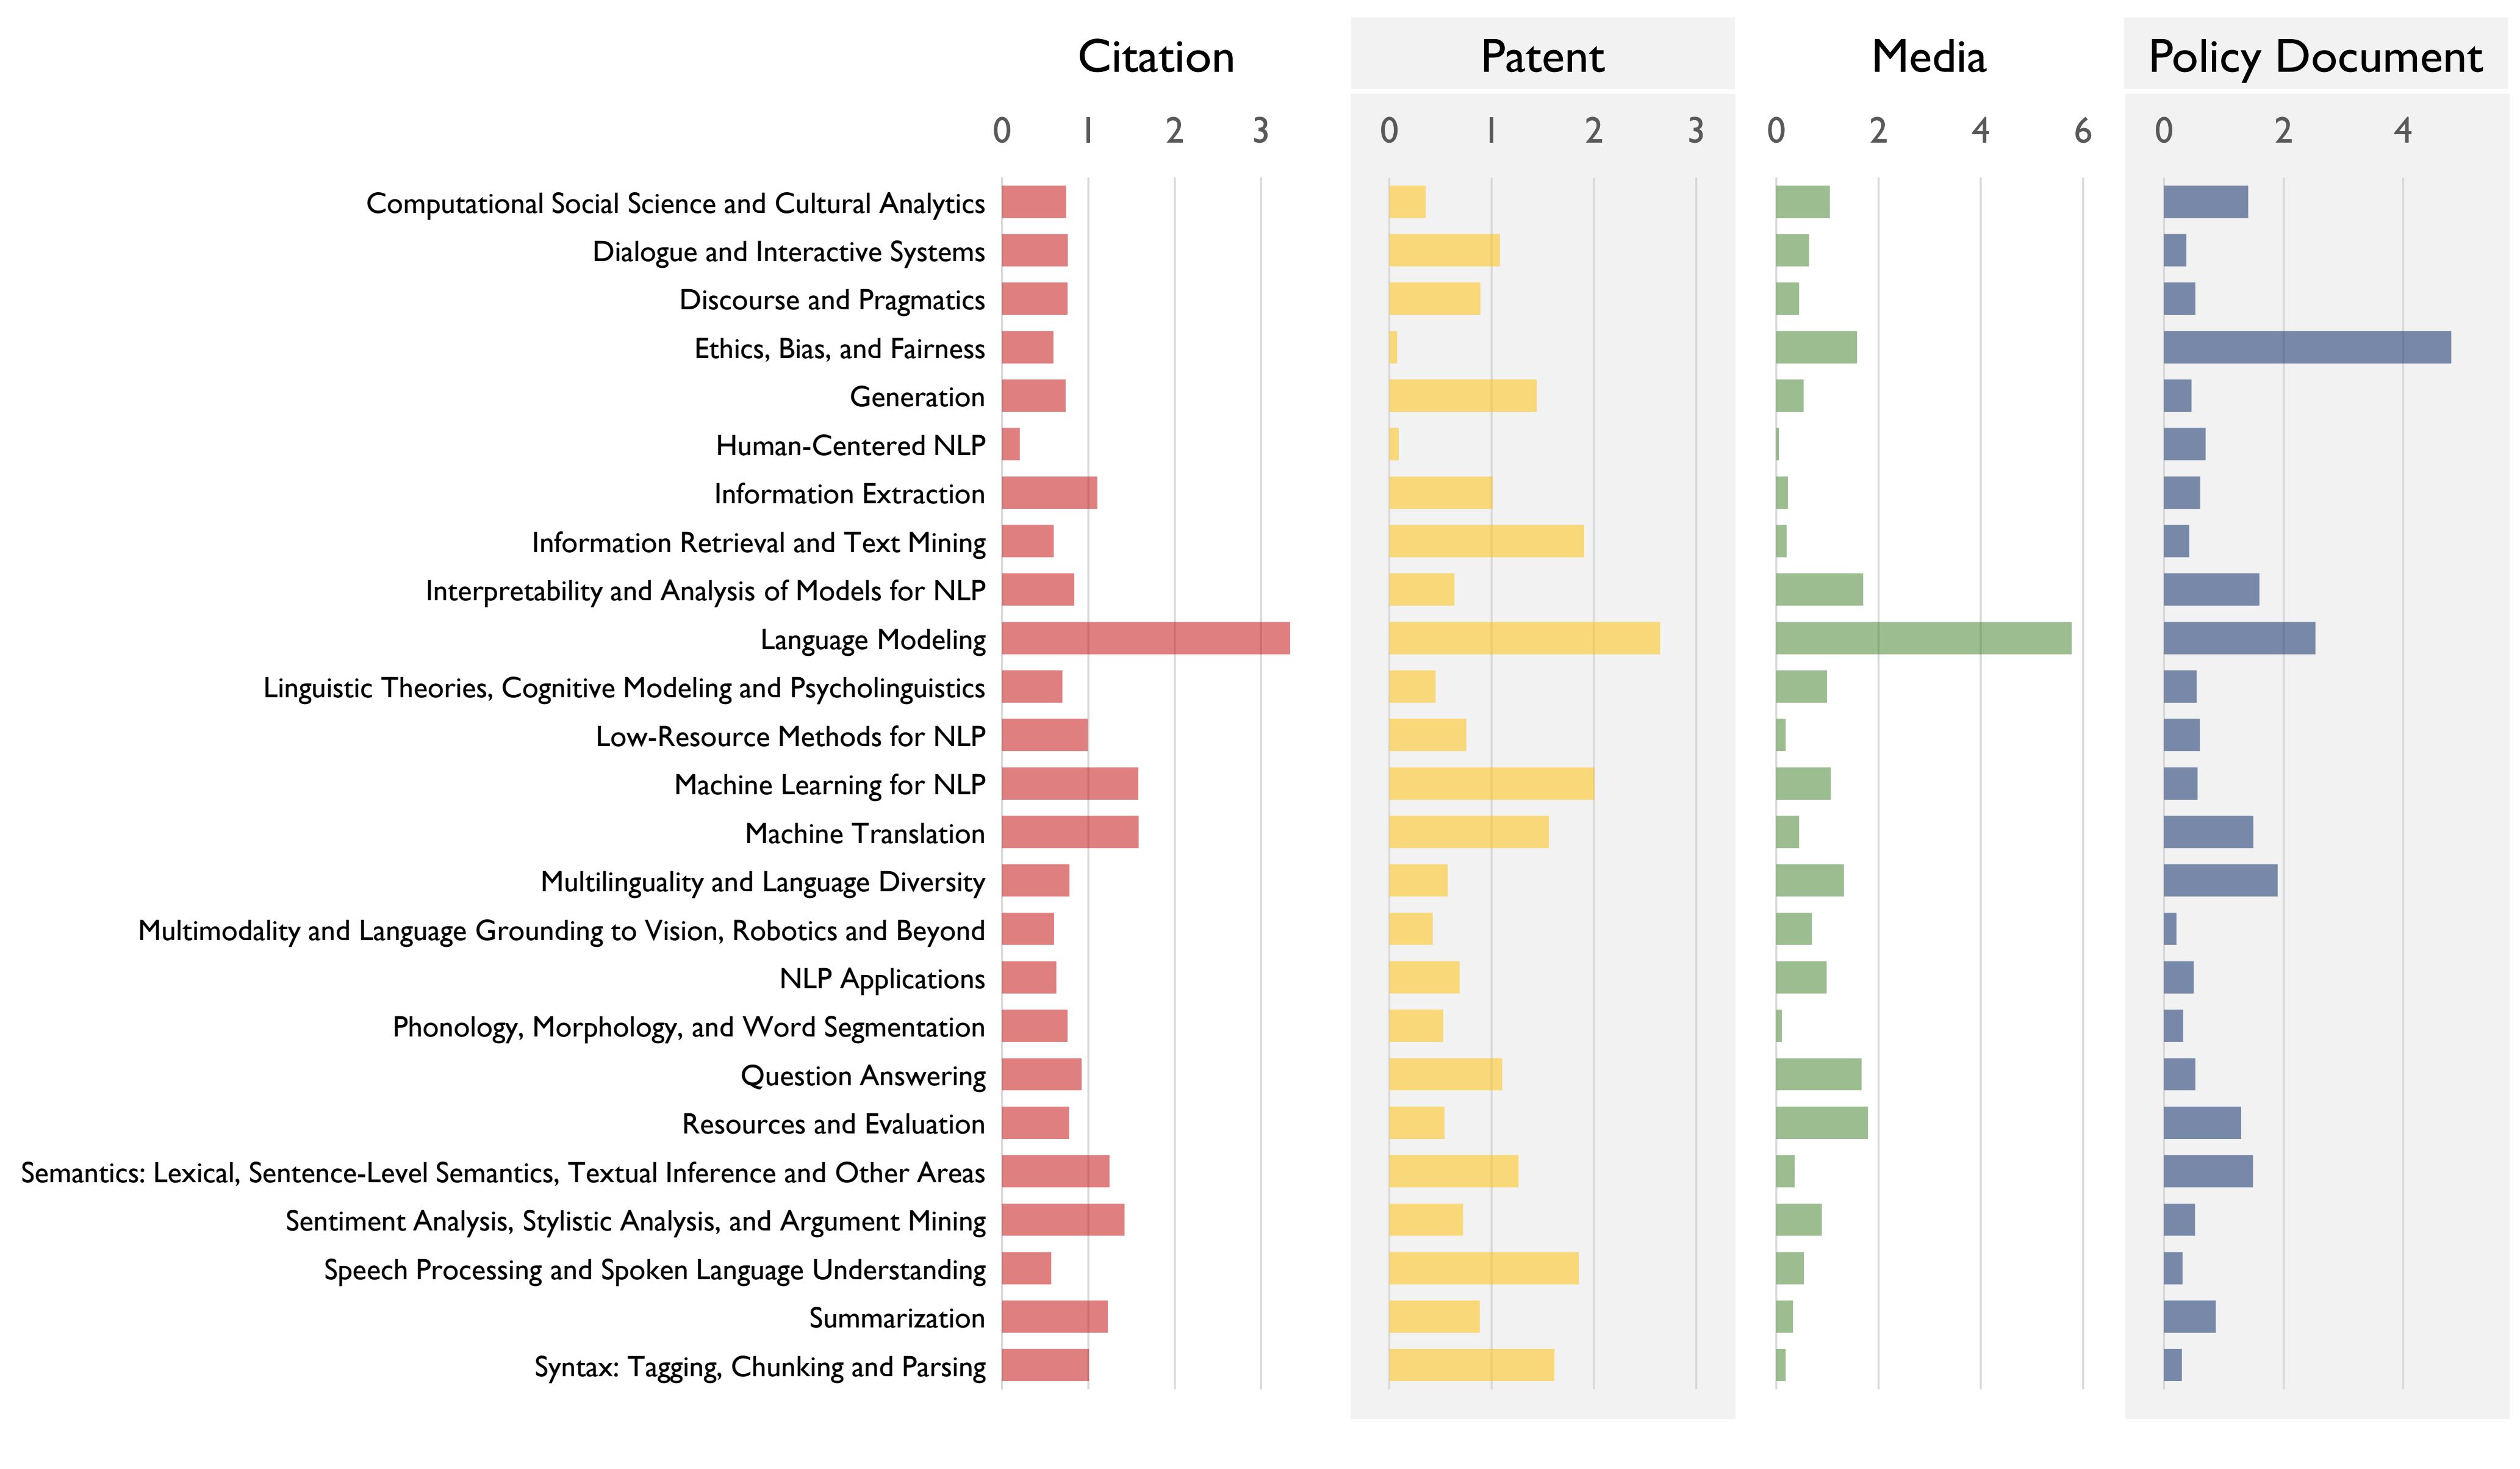
Task: Click the Speech Processing patent bar
Action: tap(1483, 1268)
